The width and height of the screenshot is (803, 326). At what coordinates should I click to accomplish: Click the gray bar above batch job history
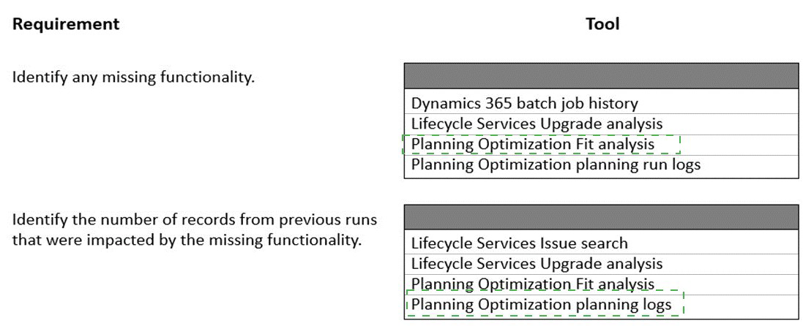(600, 76)
